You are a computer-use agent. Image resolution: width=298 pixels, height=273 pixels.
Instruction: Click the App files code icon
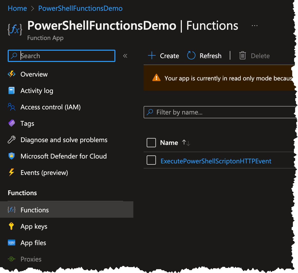(12, 243)
